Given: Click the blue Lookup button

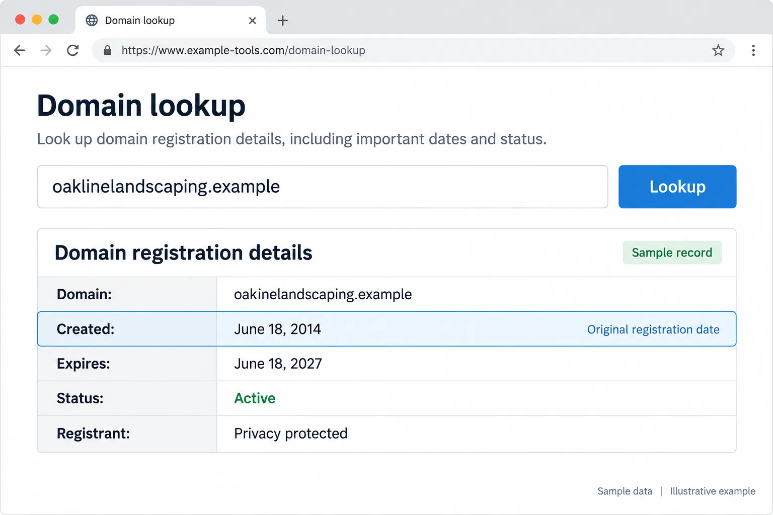Looking at the screenshot, I should click(x=677, y=187).
